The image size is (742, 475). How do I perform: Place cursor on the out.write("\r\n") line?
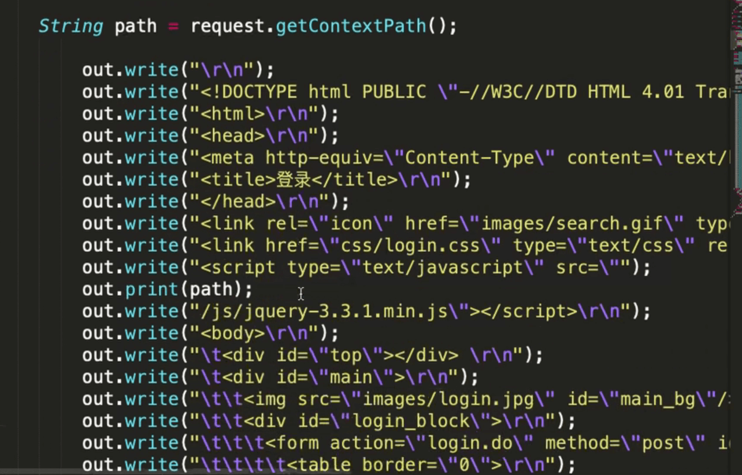coord(178,70)
